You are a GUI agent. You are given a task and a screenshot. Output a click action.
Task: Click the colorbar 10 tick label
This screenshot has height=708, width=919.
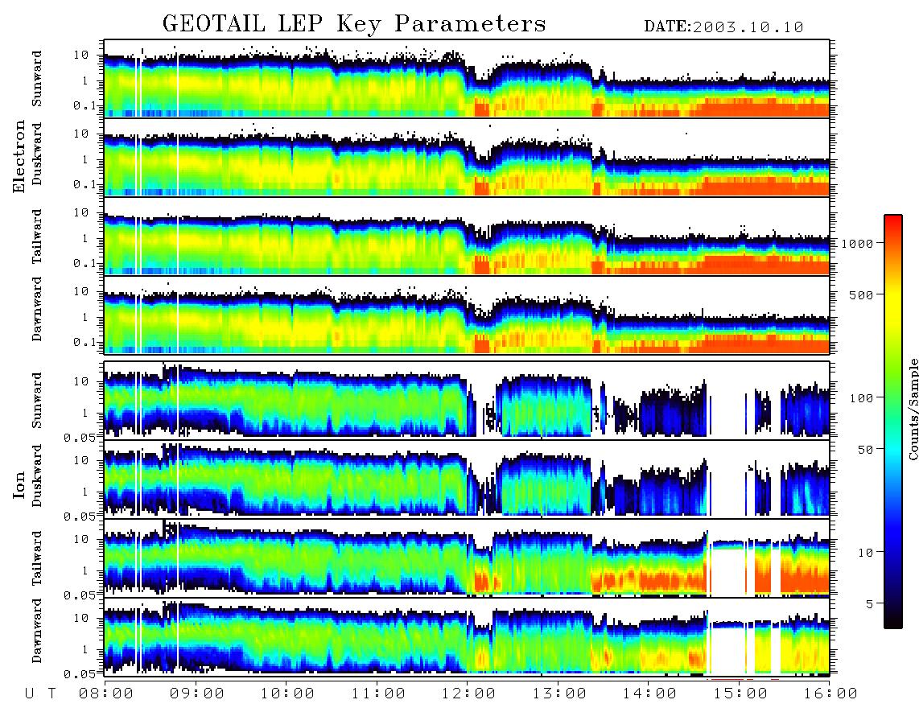tap(865, 552)
